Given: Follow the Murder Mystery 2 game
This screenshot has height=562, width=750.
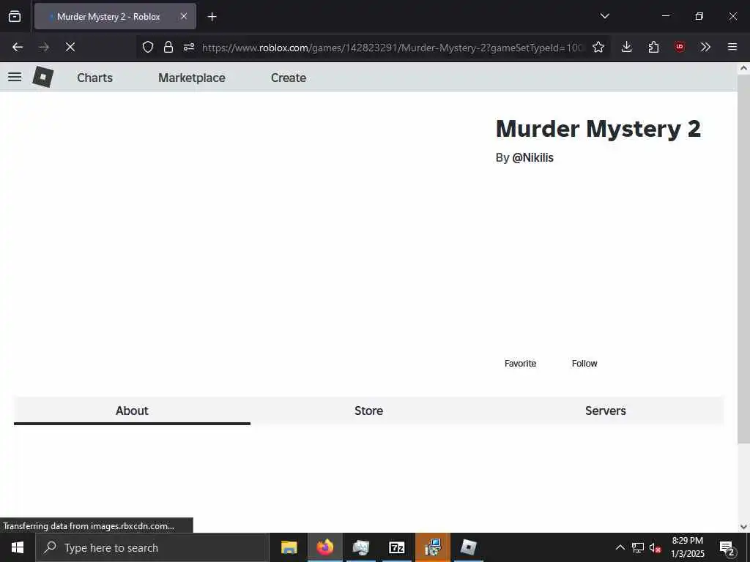Looking at the screenshot, I should click(x=584, y=363).
